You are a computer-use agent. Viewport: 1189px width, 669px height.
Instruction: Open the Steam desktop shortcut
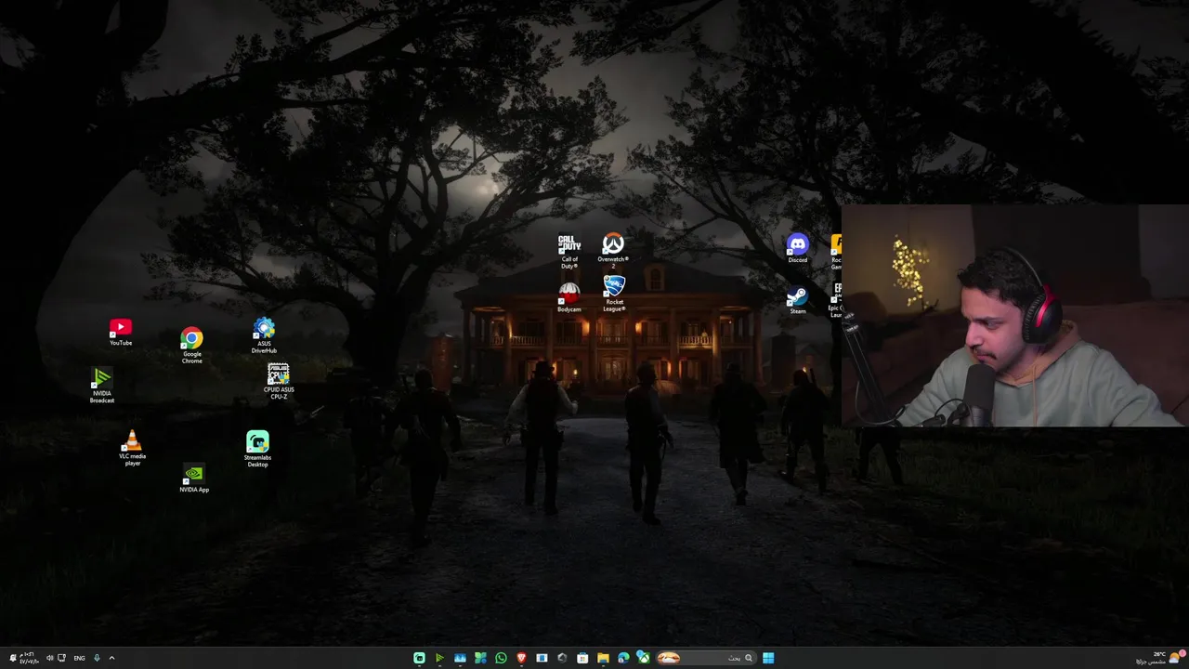point(798,301)
